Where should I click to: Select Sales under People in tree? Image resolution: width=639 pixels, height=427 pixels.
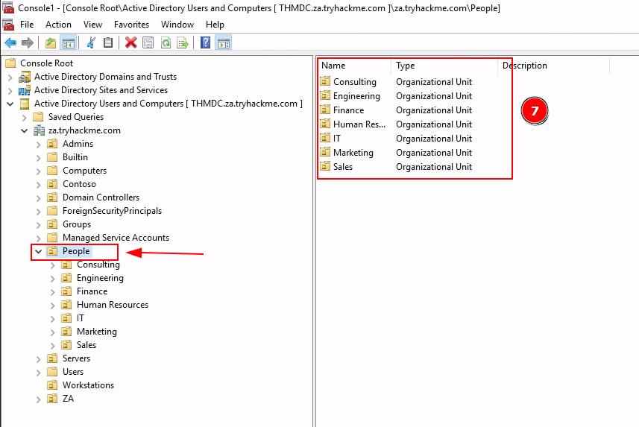click(86, 345)
